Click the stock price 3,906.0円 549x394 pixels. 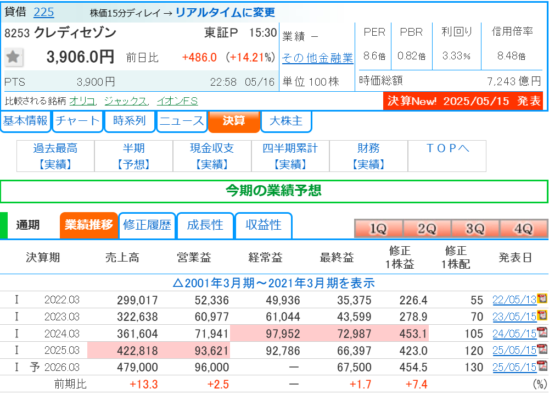(x=80, y=57)
